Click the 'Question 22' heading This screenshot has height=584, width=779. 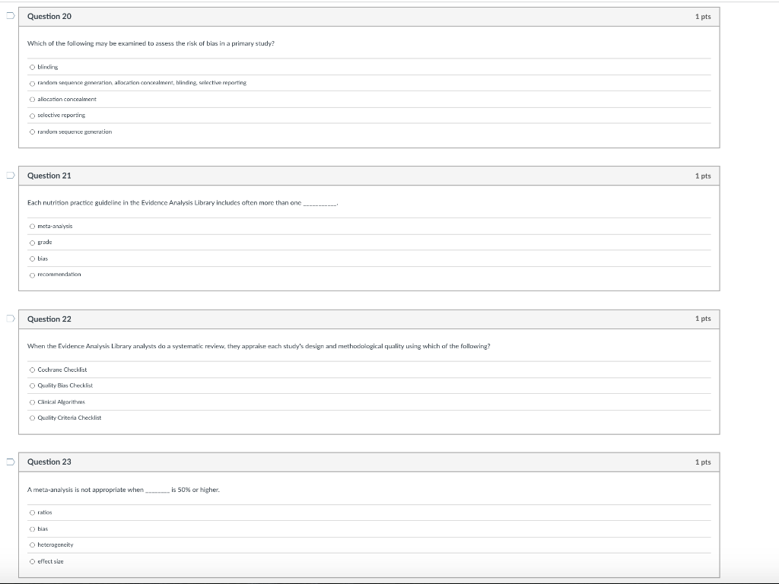tap(49, 319)
